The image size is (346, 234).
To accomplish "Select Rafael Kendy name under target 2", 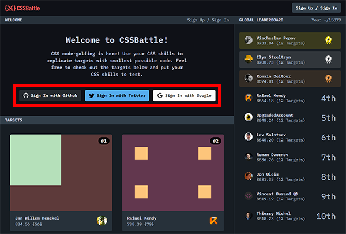I will [x=142, y=218].
